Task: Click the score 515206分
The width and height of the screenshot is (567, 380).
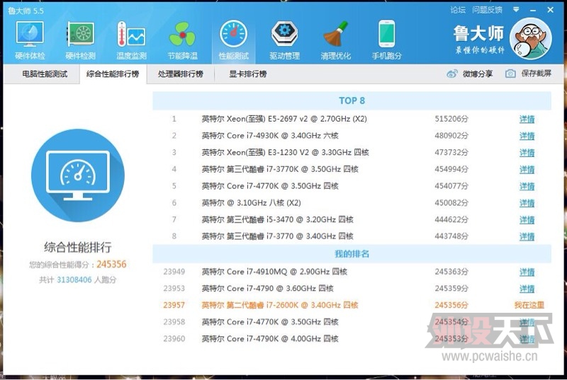Action: click(451, 119)
